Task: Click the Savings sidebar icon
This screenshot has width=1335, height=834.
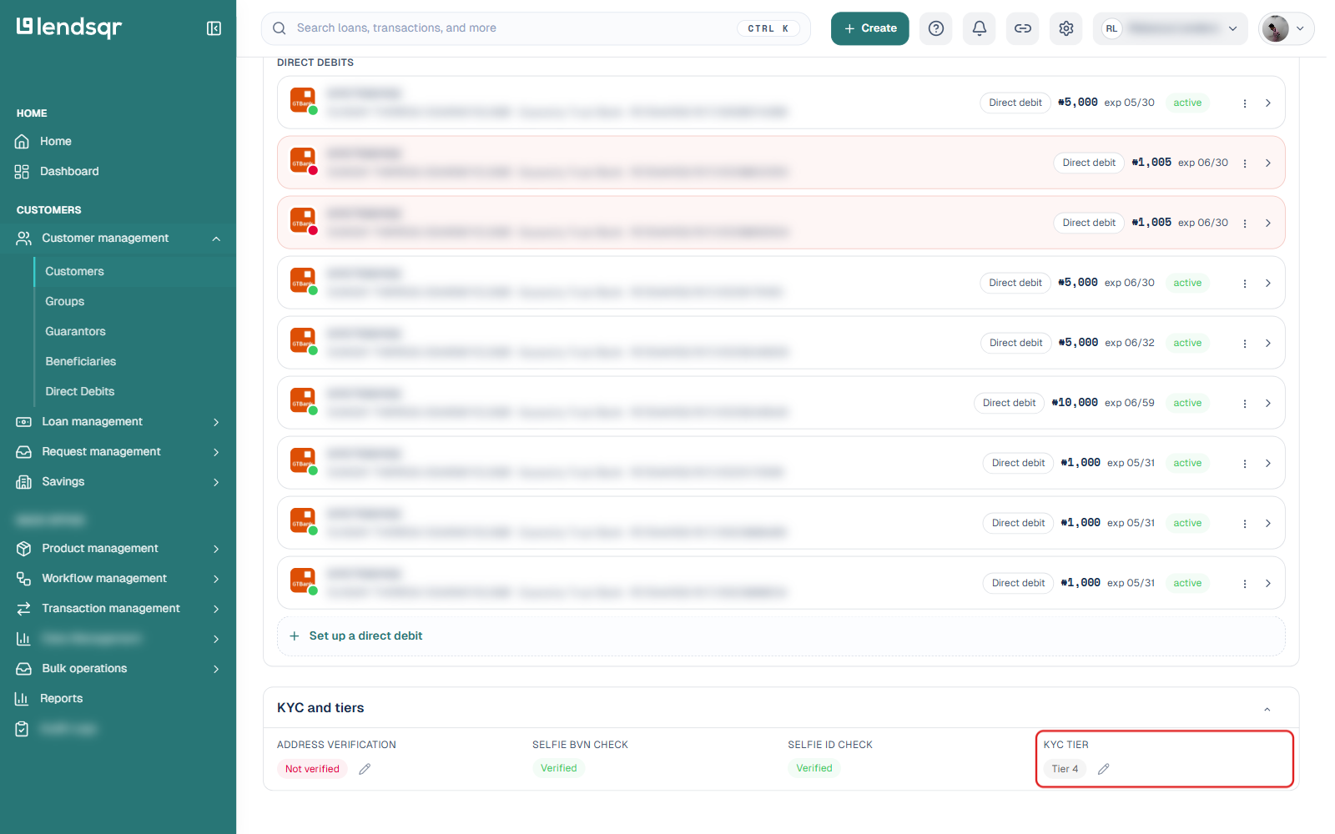Action: 24,482
